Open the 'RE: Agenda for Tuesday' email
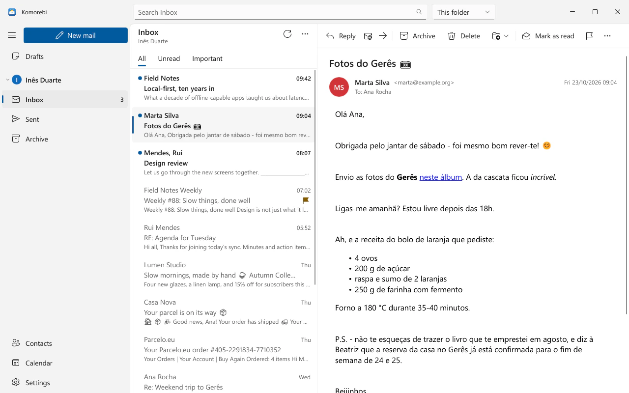The width and height of the screenshot is (629, 393). (223, 238)
